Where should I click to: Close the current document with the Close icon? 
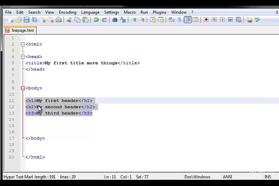43,20
